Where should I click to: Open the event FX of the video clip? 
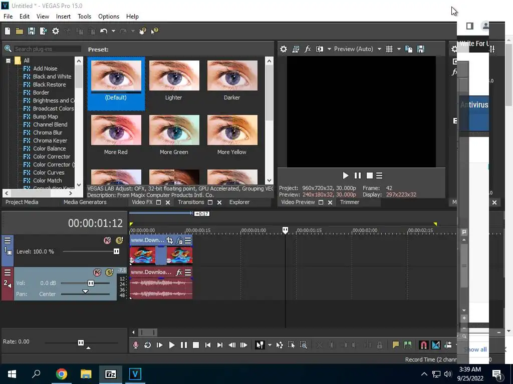pos(179,240)
